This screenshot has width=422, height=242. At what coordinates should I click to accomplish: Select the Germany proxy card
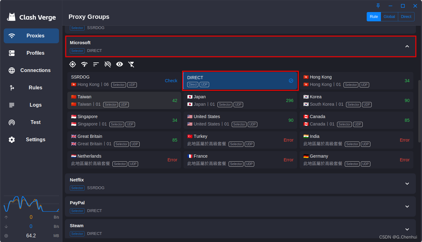coord(357,160)
